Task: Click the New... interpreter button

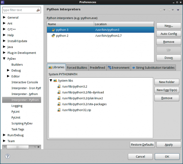Action: 168,26
